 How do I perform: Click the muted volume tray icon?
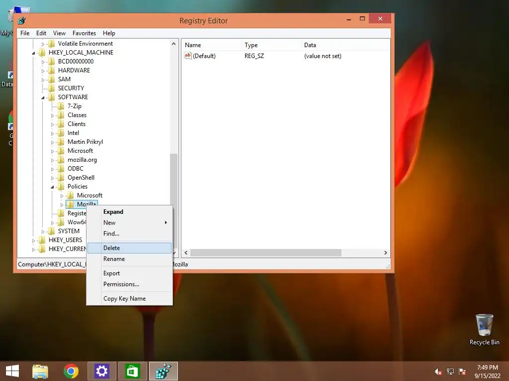(x=438, y=372)
